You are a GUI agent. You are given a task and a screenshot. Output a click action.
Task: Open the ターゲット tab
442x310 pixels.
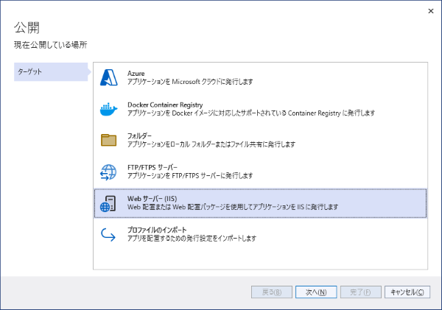[51, 72]
